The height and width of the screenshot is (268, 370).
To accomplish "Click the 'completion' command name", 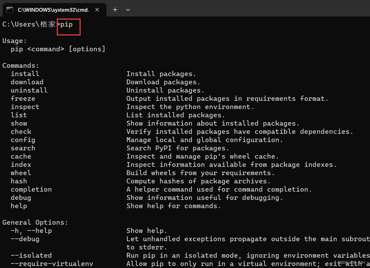I will coord(31,190).
